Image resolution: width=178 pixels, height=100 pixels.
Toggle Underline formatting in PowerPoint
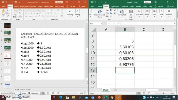tap(32, 13)
